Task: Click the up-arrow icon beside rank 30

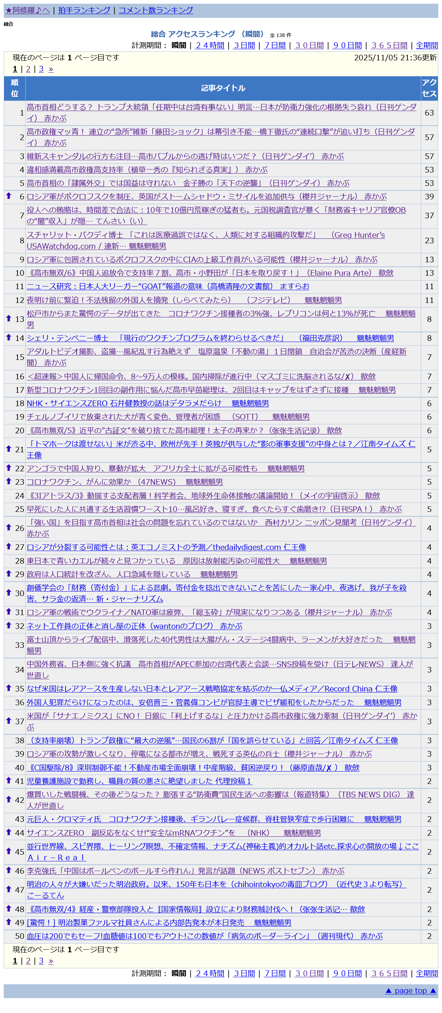Action: click(9, 592)
